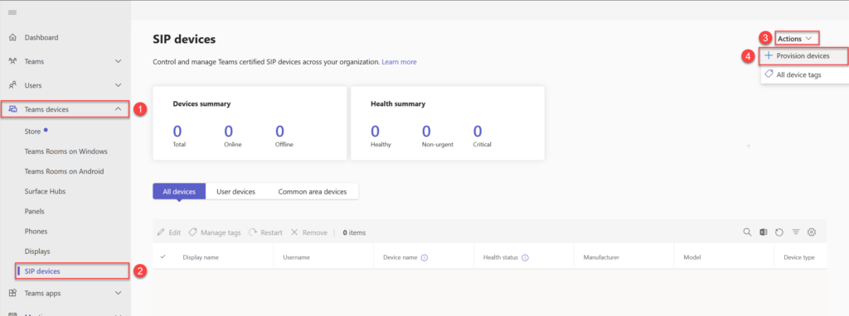The height and width of the screenshot is (316, 849).
Task: Click the Total devices count
Action: pos(178,131)
